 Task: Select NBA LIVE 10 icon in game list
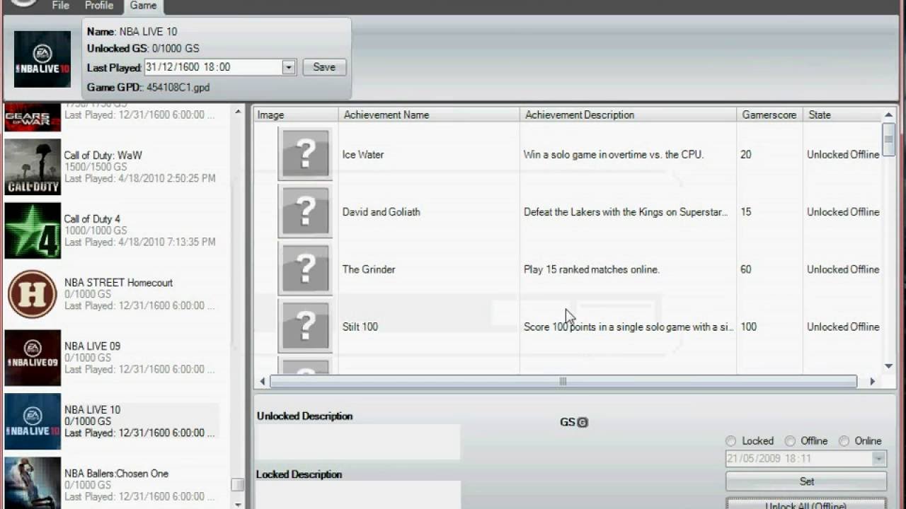33,421
